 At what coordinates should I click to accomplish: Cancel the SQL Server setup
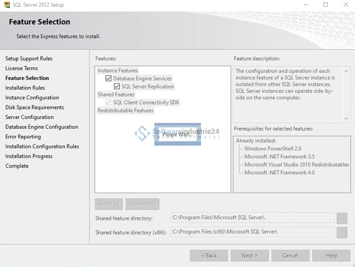pyautogui.click(x=290, y=256)
